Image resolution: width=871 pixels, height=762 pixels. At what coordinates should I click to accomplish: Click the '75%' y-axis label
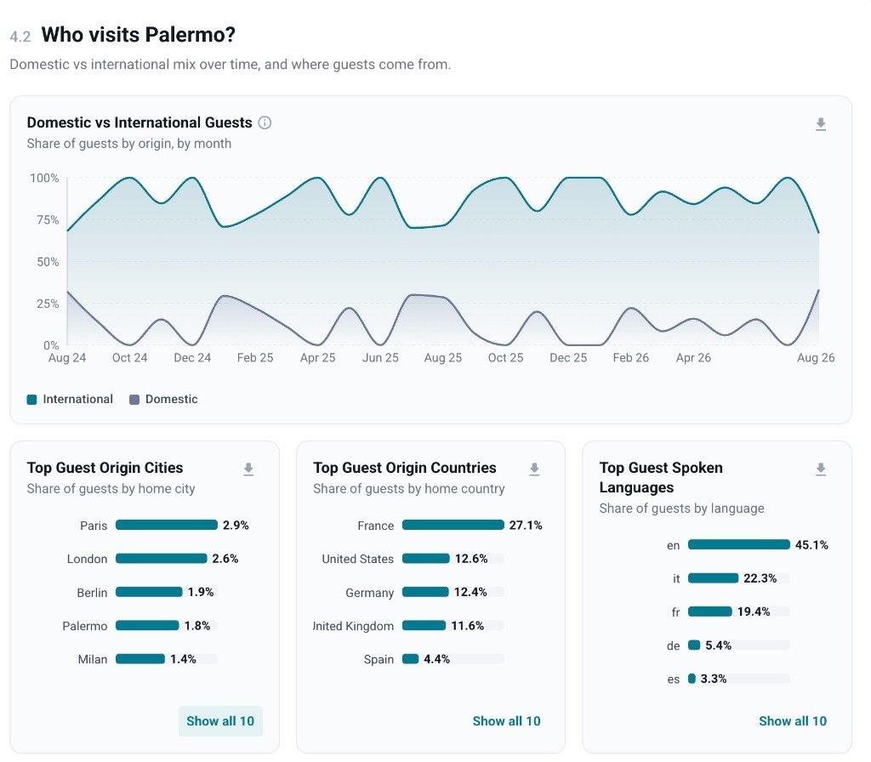[x=48, y=220]
